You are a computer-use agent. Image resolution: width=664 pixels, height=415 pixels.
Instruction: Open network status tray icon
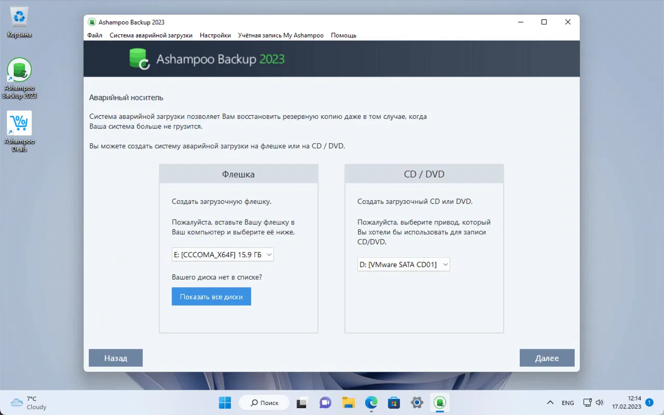coord(587,403)
